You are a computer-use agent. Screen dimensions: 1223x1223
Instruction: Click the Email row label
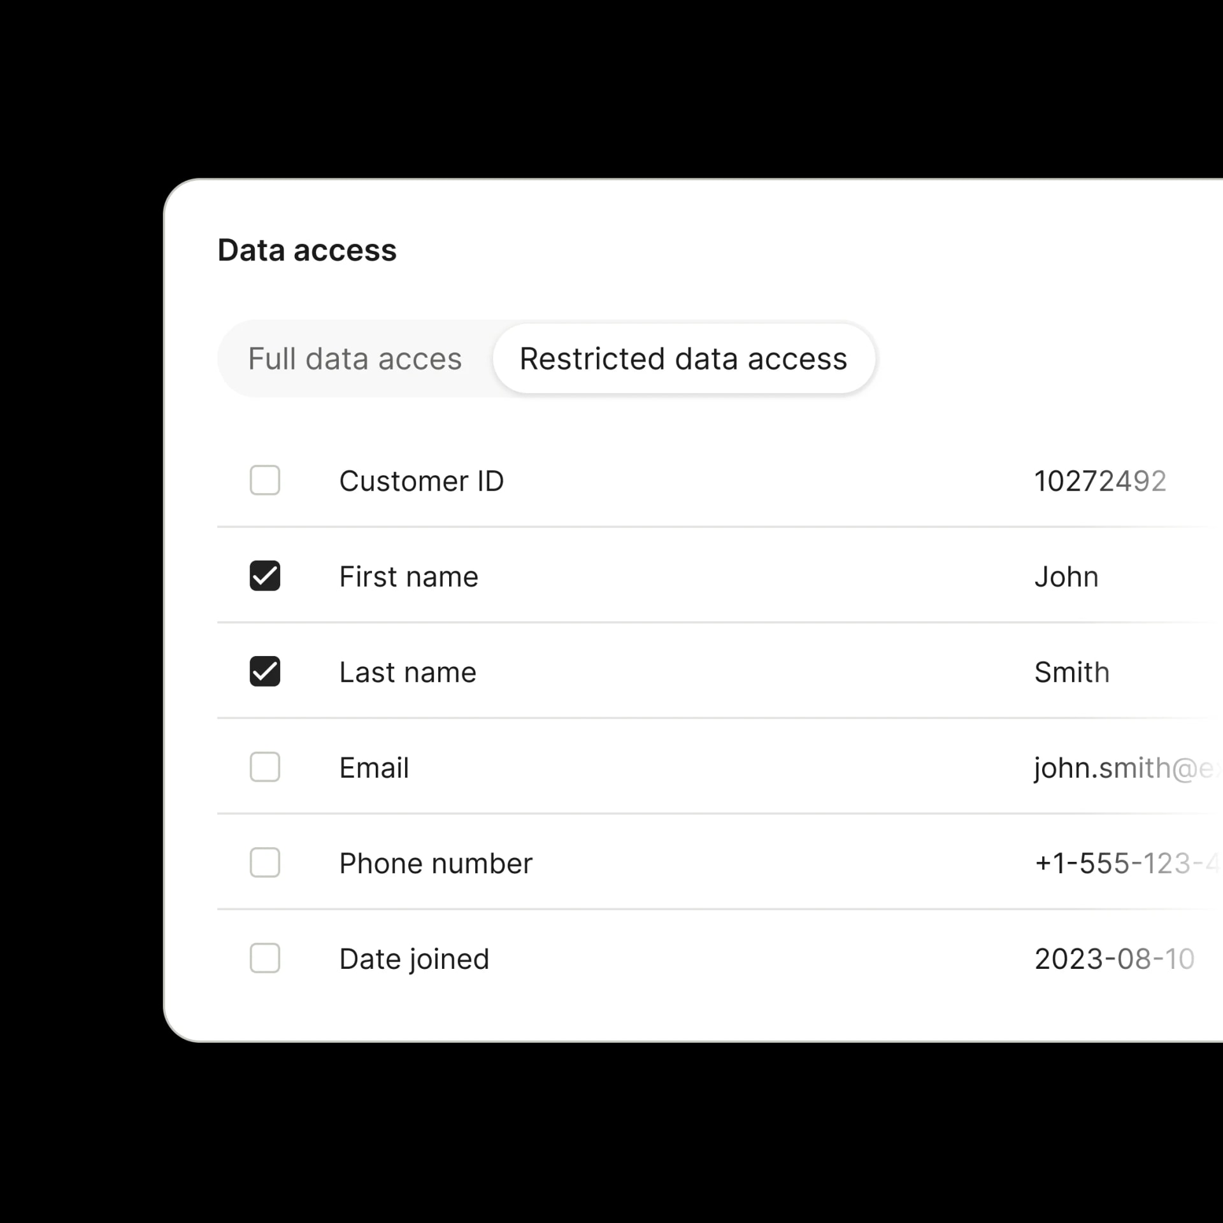[x=374, y=768]
